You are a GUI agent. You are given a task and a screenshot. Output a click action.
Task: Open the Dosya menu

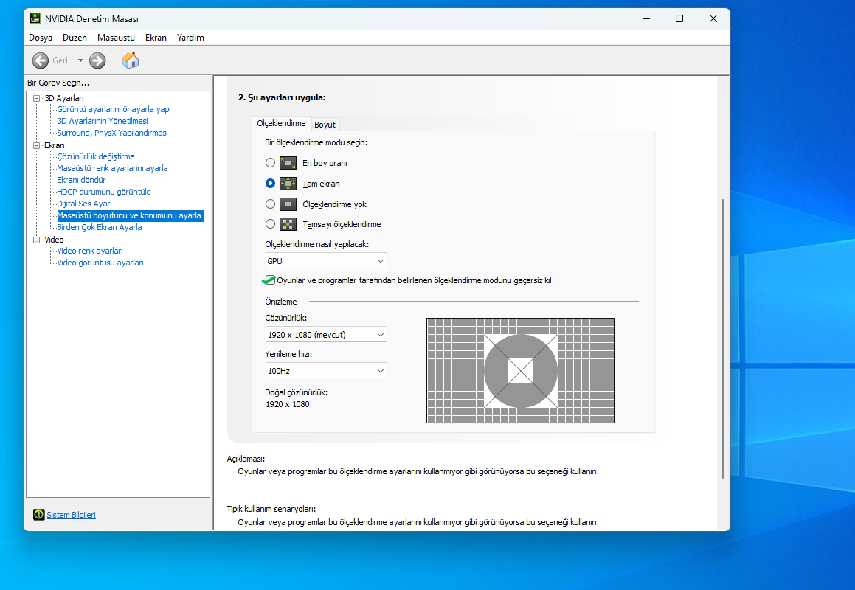click(41, 38)
